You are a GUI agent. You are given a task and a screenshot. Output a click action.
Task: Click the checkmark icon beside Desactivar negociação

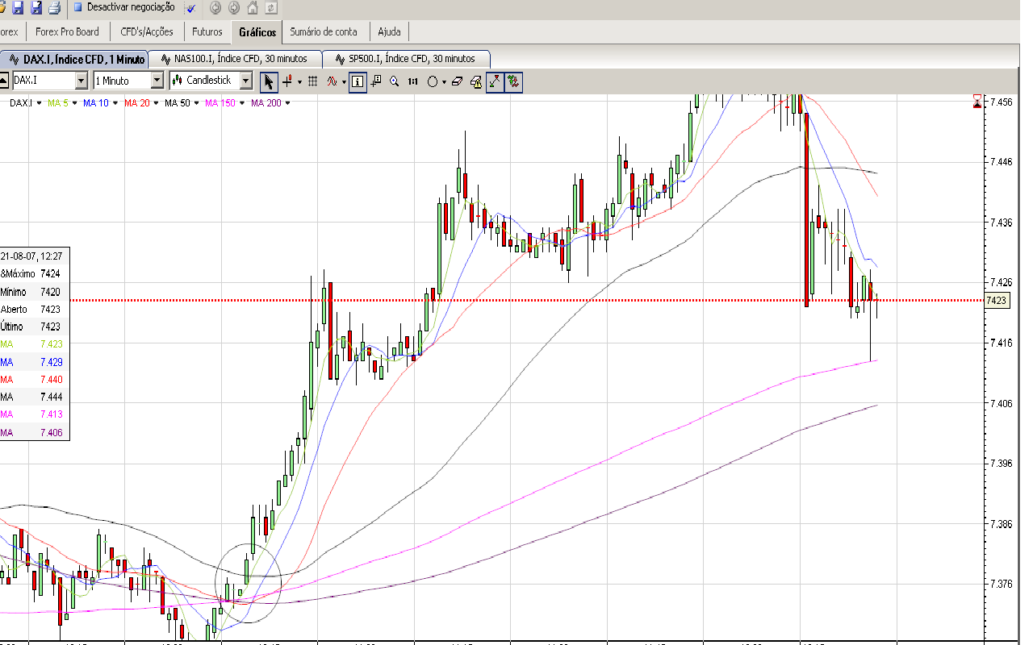tap(190, 8)
